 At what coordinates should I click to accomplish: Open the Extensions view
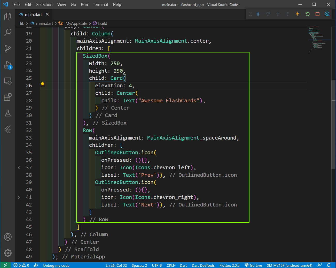[x=8, y=97]
